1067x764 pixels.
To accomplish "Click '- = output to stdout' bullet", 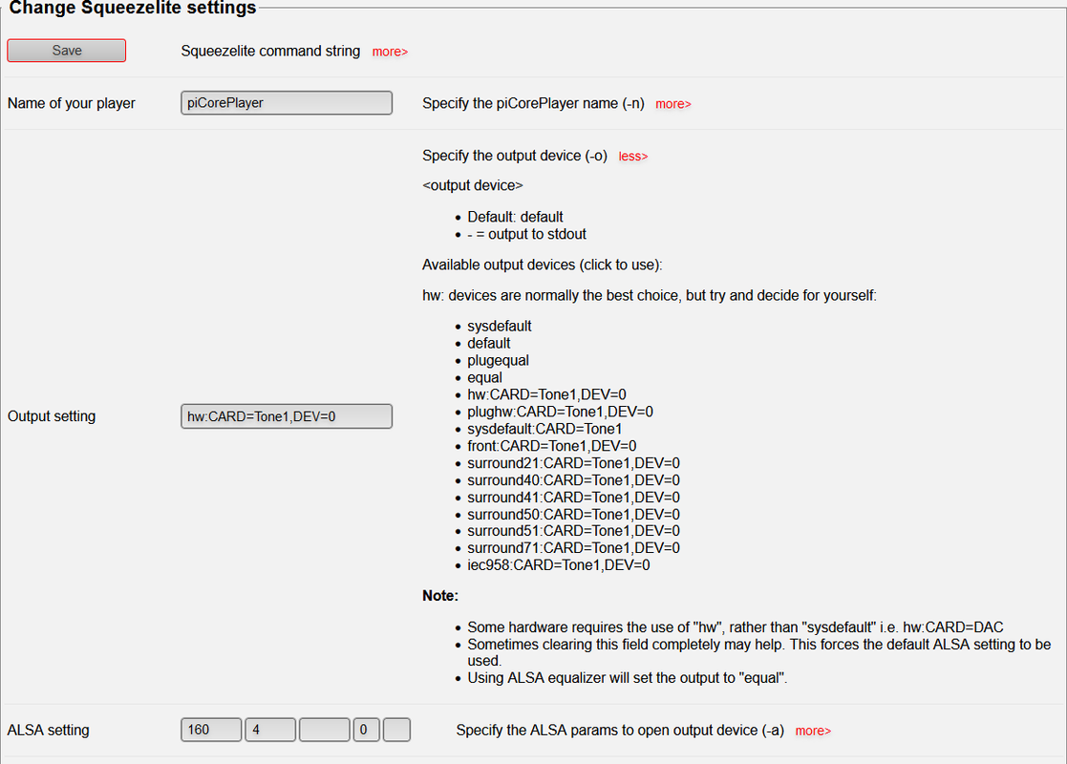I will point(526,234).
